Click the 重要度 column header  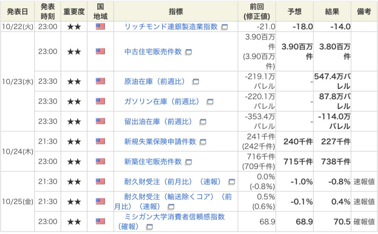pyautogui.click(x=74, y=11)
